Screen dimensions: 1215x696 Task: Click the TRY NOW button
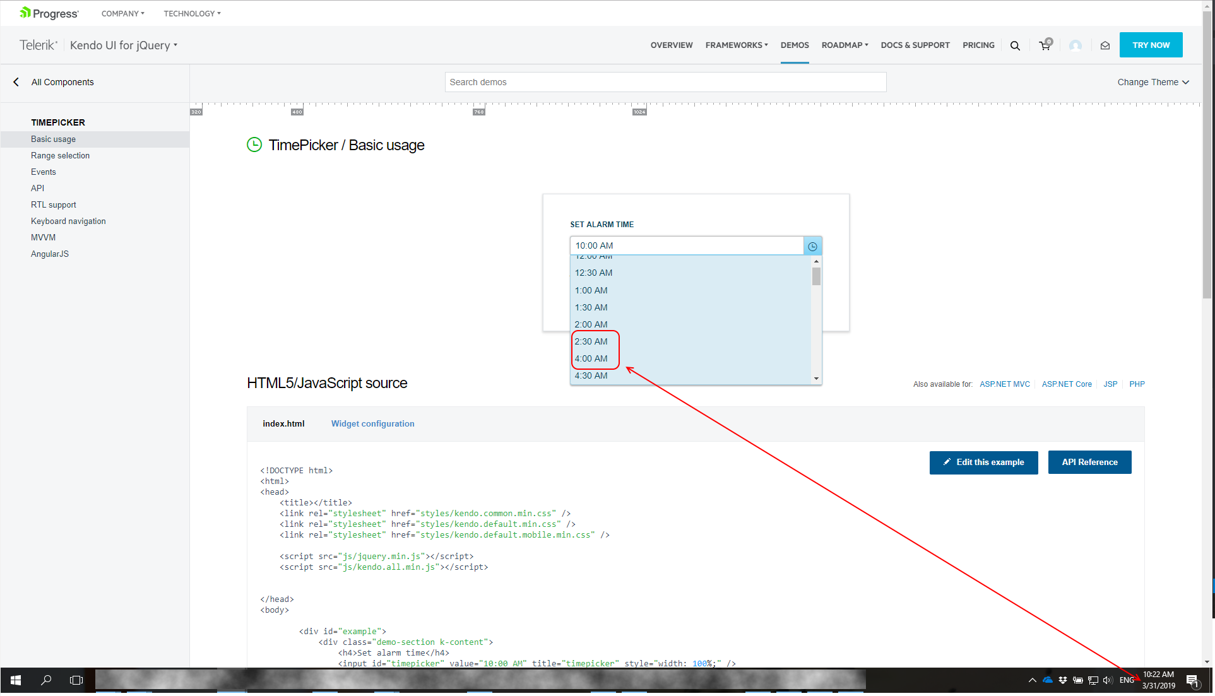tap(1151, 45)
